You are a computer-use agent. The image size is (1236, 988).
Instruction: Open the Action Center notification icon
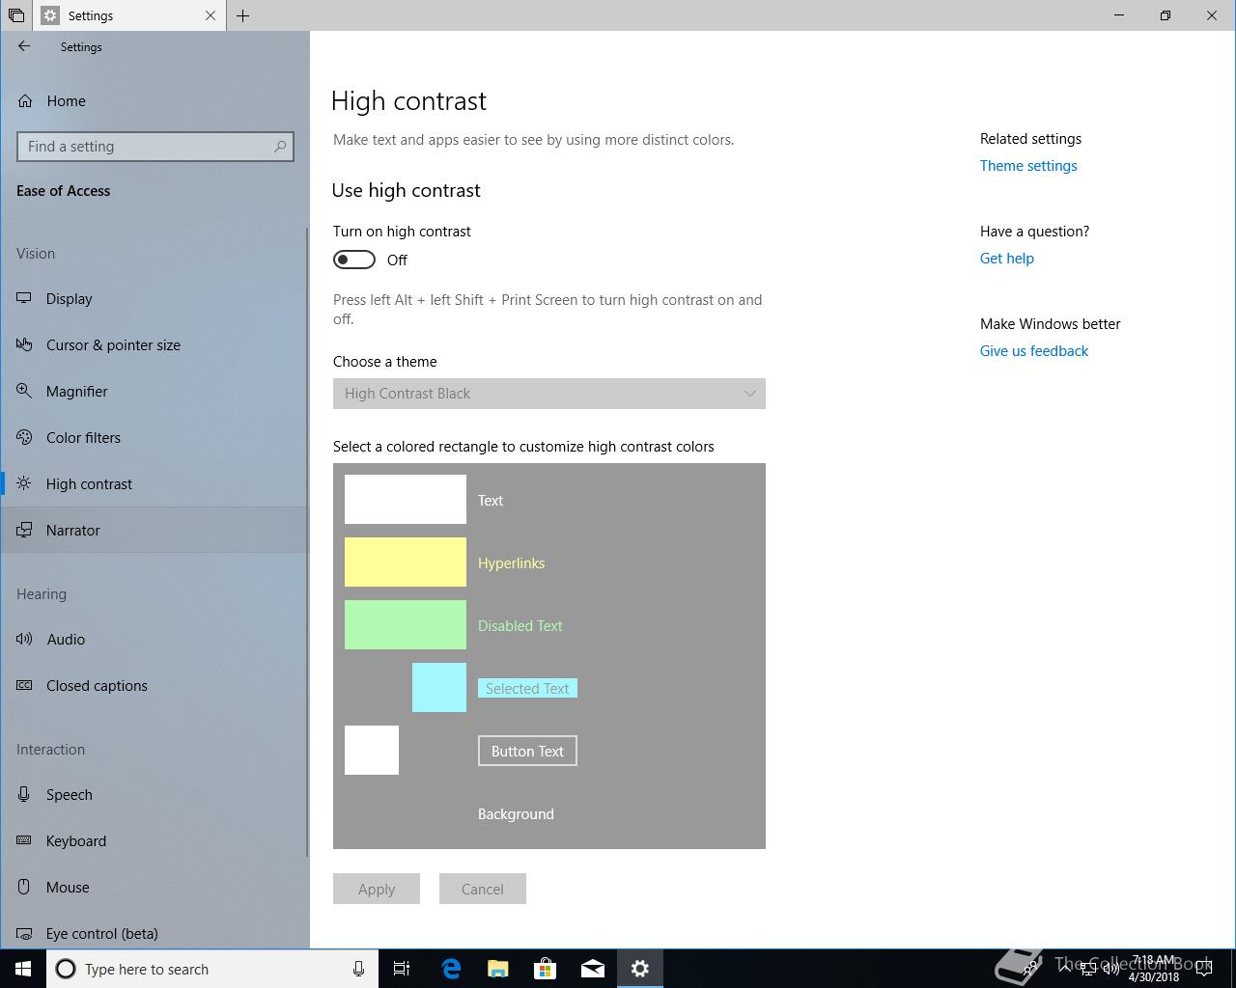click(x=1204, y=969)
